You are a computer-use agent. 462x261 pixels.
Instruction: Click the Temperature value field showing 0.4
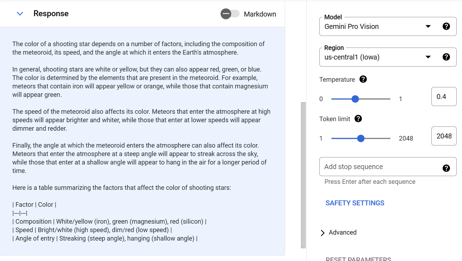[x=444, y=97]
